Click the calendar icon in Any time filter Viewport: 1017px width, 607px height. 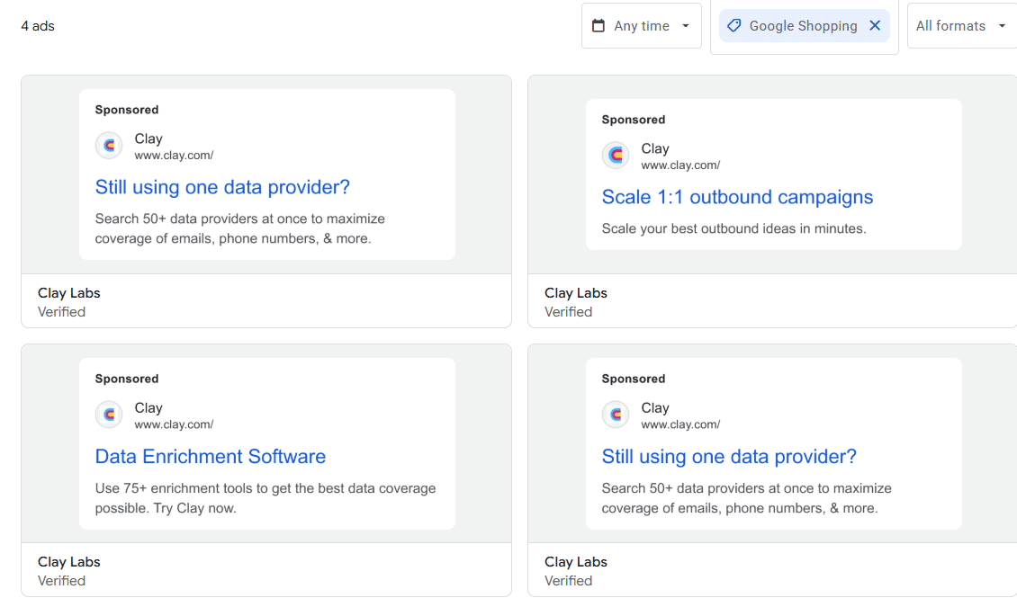click(598, 26)
